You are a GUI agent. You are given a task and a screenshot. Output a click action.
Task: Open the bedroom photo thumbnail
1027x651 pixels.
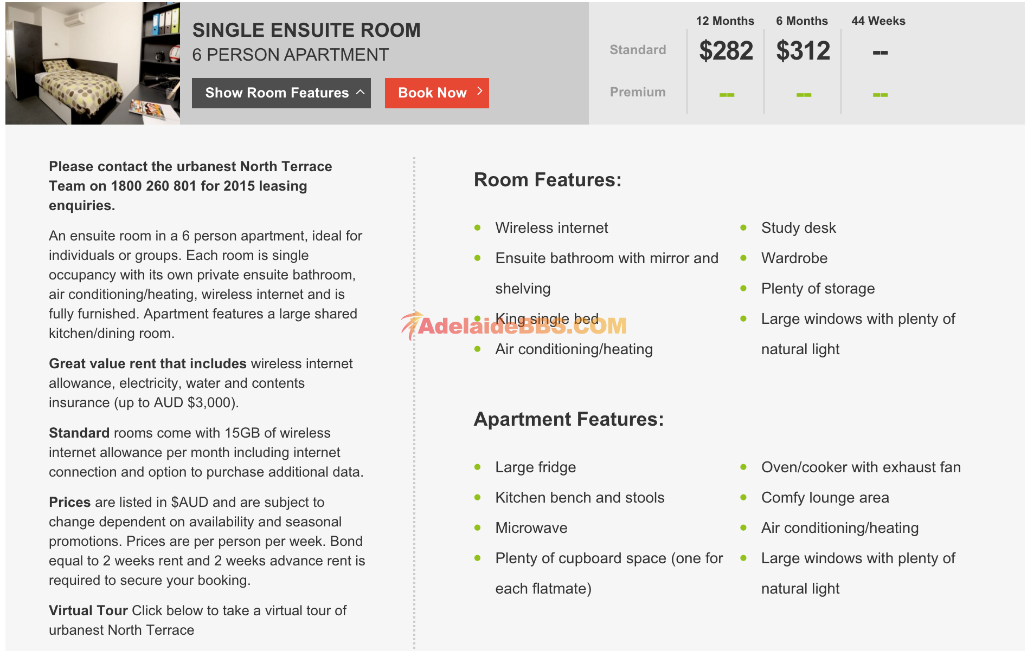tap(93, 63)
